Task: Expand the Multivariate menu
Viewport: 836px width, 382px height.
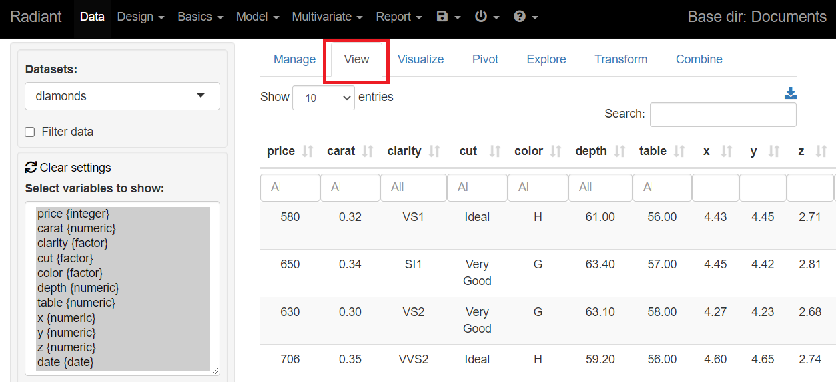Action: pyautogui.click(x=327, y=17)
